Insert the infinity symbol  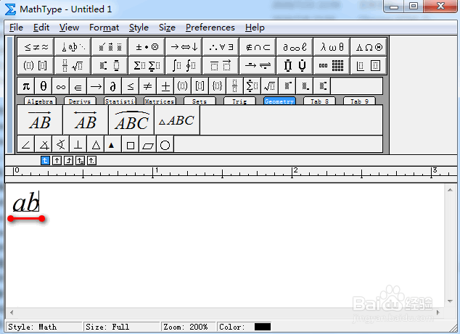(61, 86)
